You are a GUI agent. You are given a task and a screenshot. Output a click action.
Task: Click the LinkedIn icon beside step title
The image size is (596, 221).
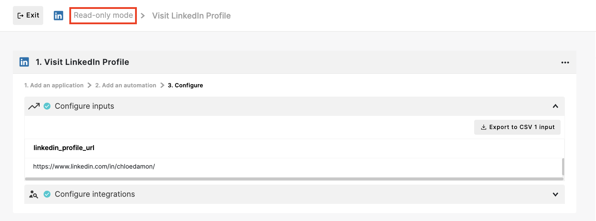[x=24, y=62]
